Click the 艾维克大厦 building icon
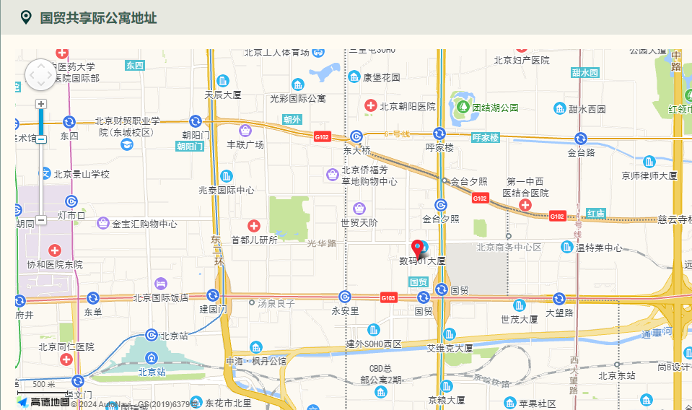Image resolution: width=692 pixels, height=410 pixels. tap(450, 334)
